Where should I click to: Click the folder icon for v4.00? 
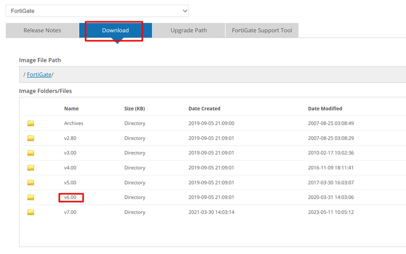pyautogui.click(x=31, y=168)
